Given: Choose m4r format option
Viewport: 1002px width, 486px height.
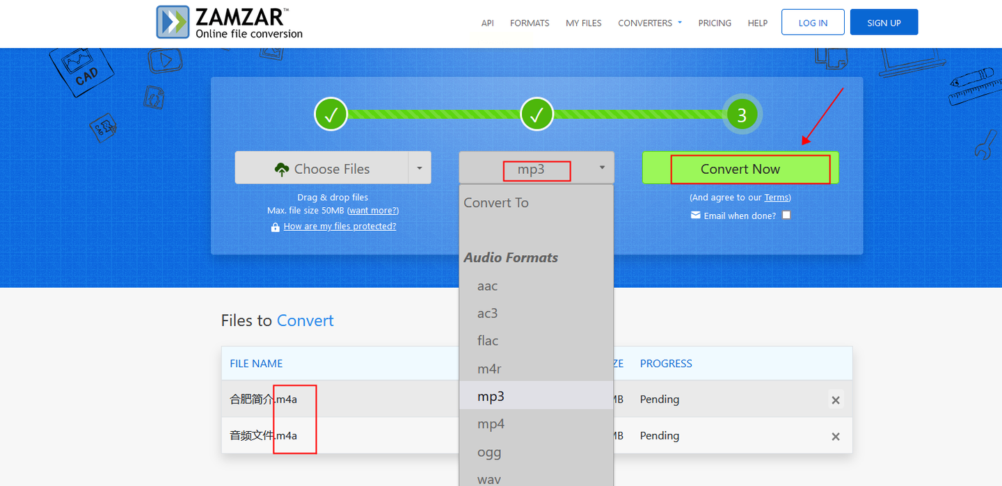Looking at the screenshot, I should 536,368.
